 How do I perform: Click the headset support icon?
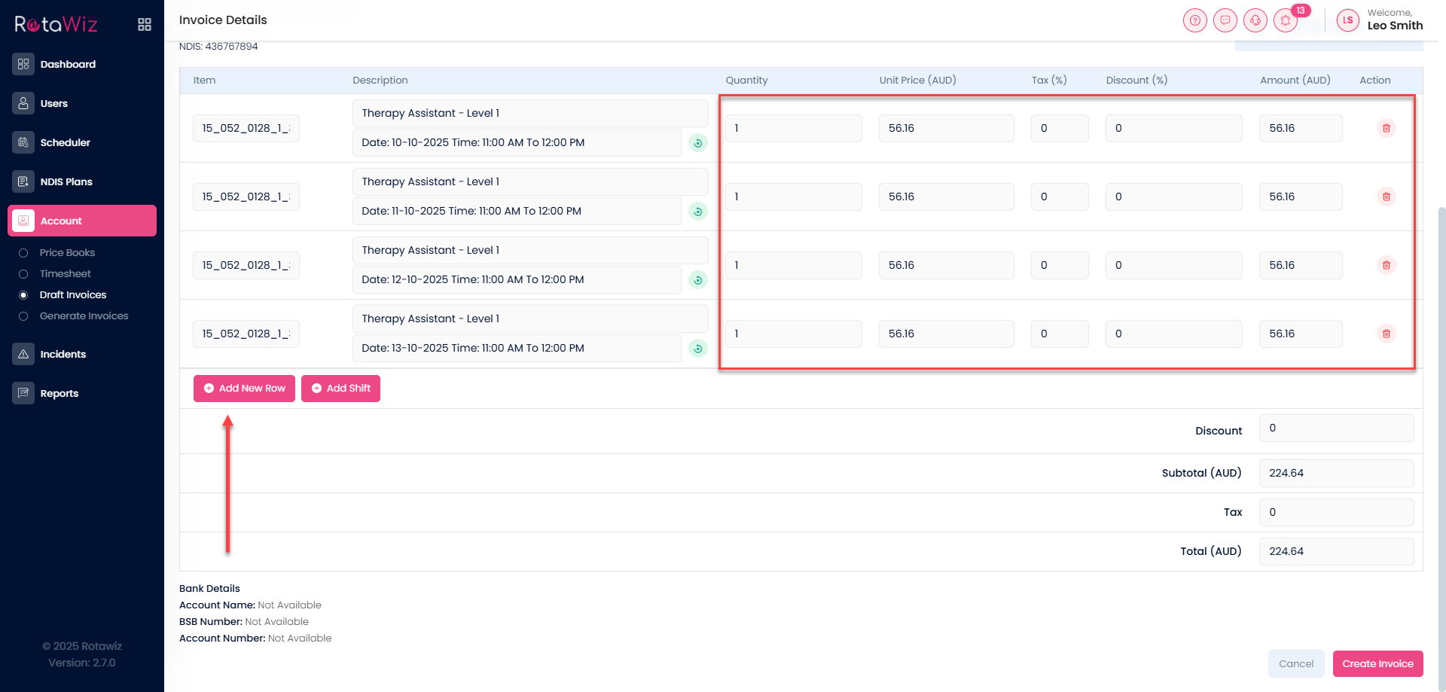click(x=1255, y=20)
